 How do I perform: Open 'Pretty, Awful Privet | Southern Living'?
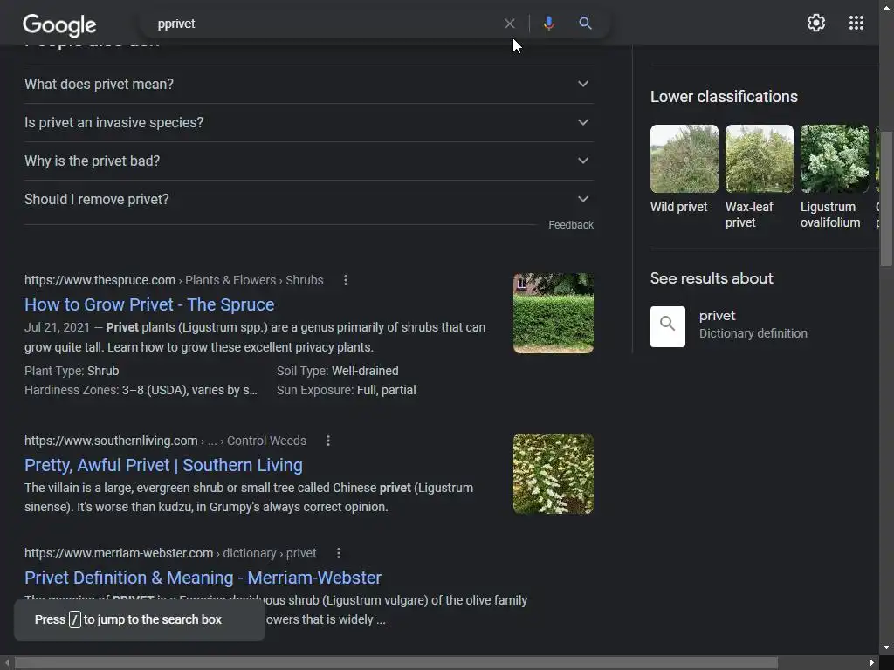tap(163, 466)
